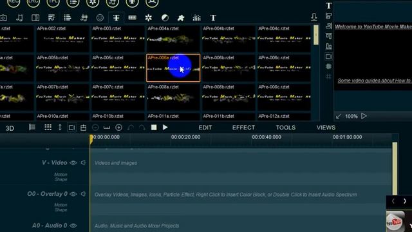Hide the V - Video track eye
Viewport: 412px width, 232px height.
[73, 163]
